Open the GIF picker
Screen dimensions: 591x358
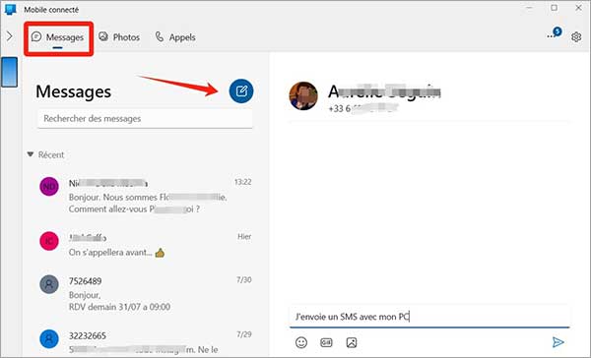tap(326, 342)
